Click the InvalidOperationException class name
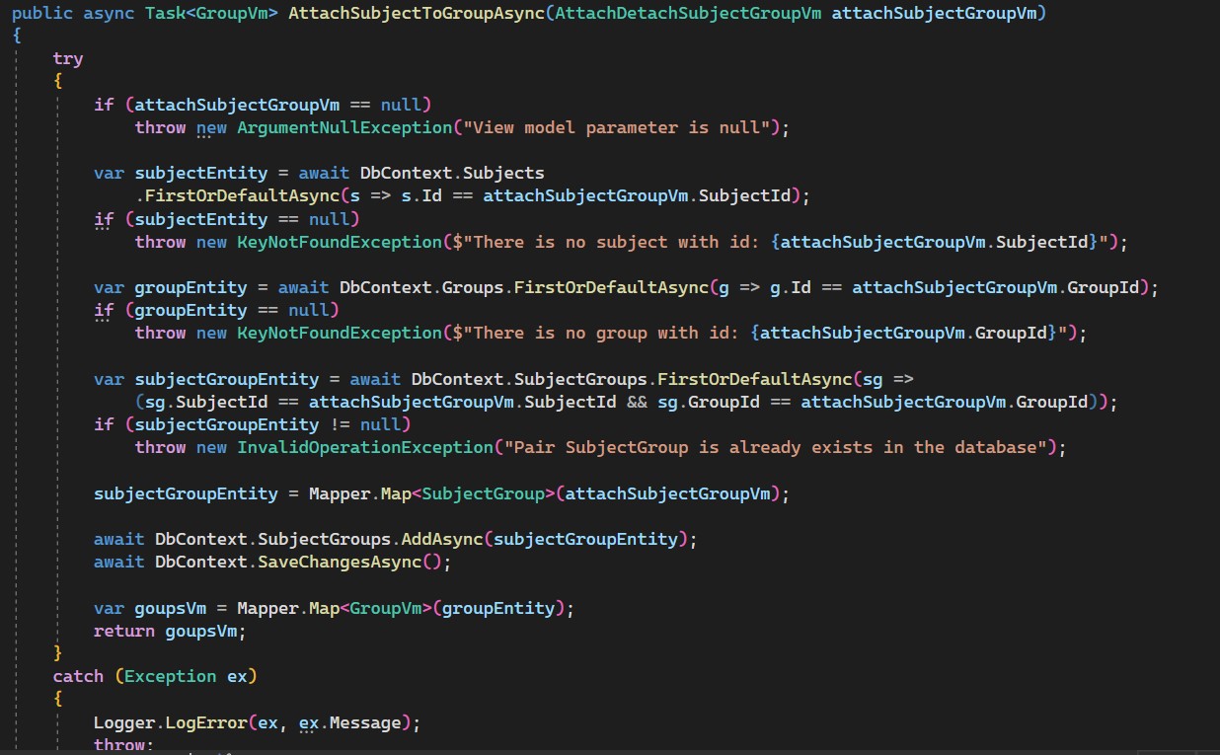Viewport: 1220px width, 755px height. [x=363, y=447]
